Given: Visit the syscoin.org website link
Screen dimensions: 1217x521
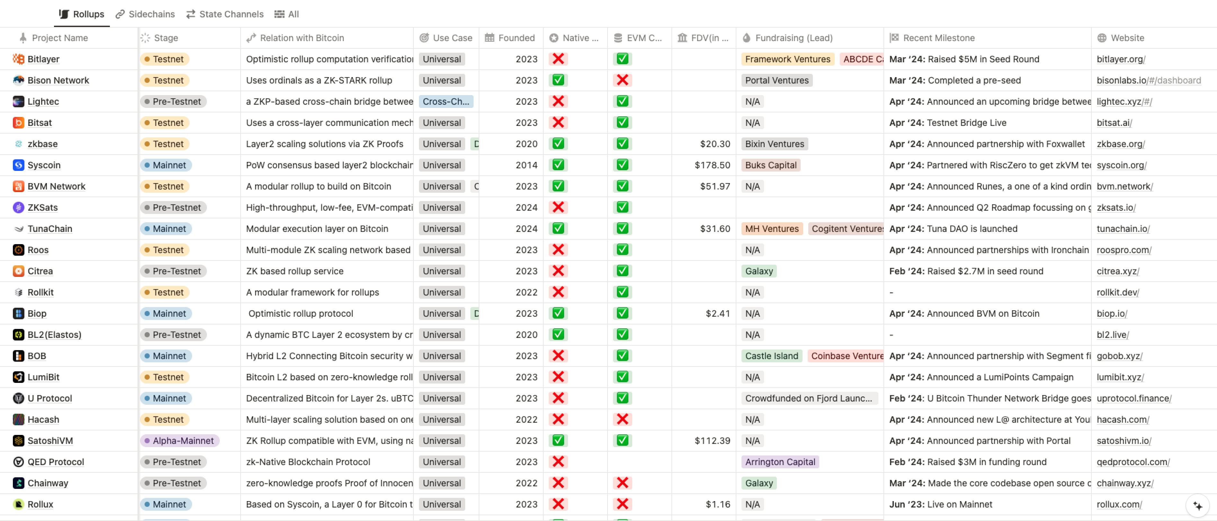Looking at the screenshot, I should [x=1122, y=165].
